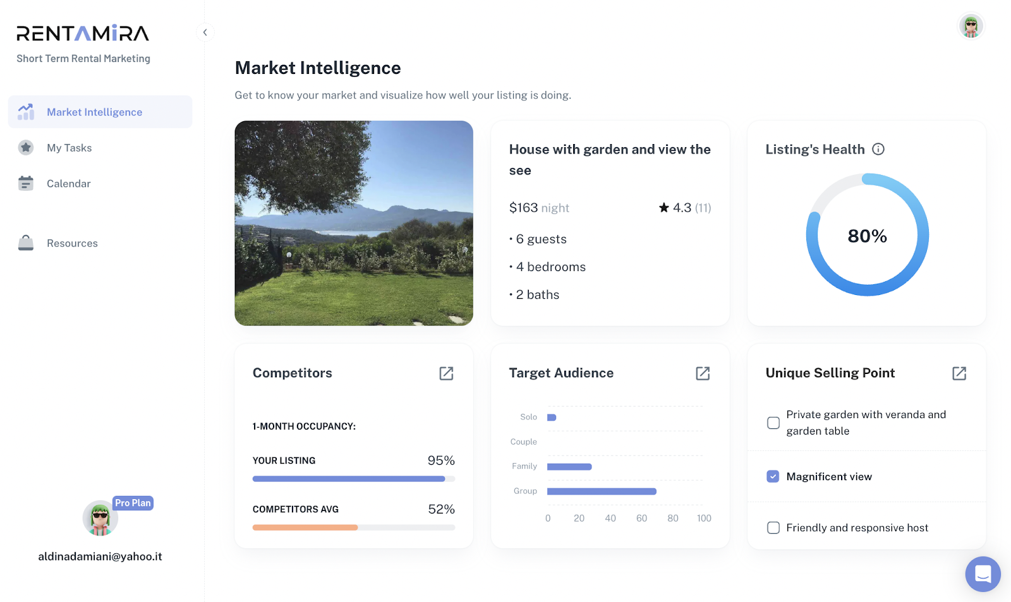Collapse the sidebar with the chevron

[205, 32]
